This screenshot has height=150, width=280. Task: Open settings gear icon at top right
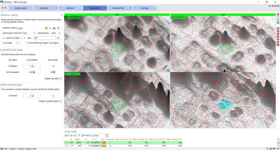(x=272, y=6)
